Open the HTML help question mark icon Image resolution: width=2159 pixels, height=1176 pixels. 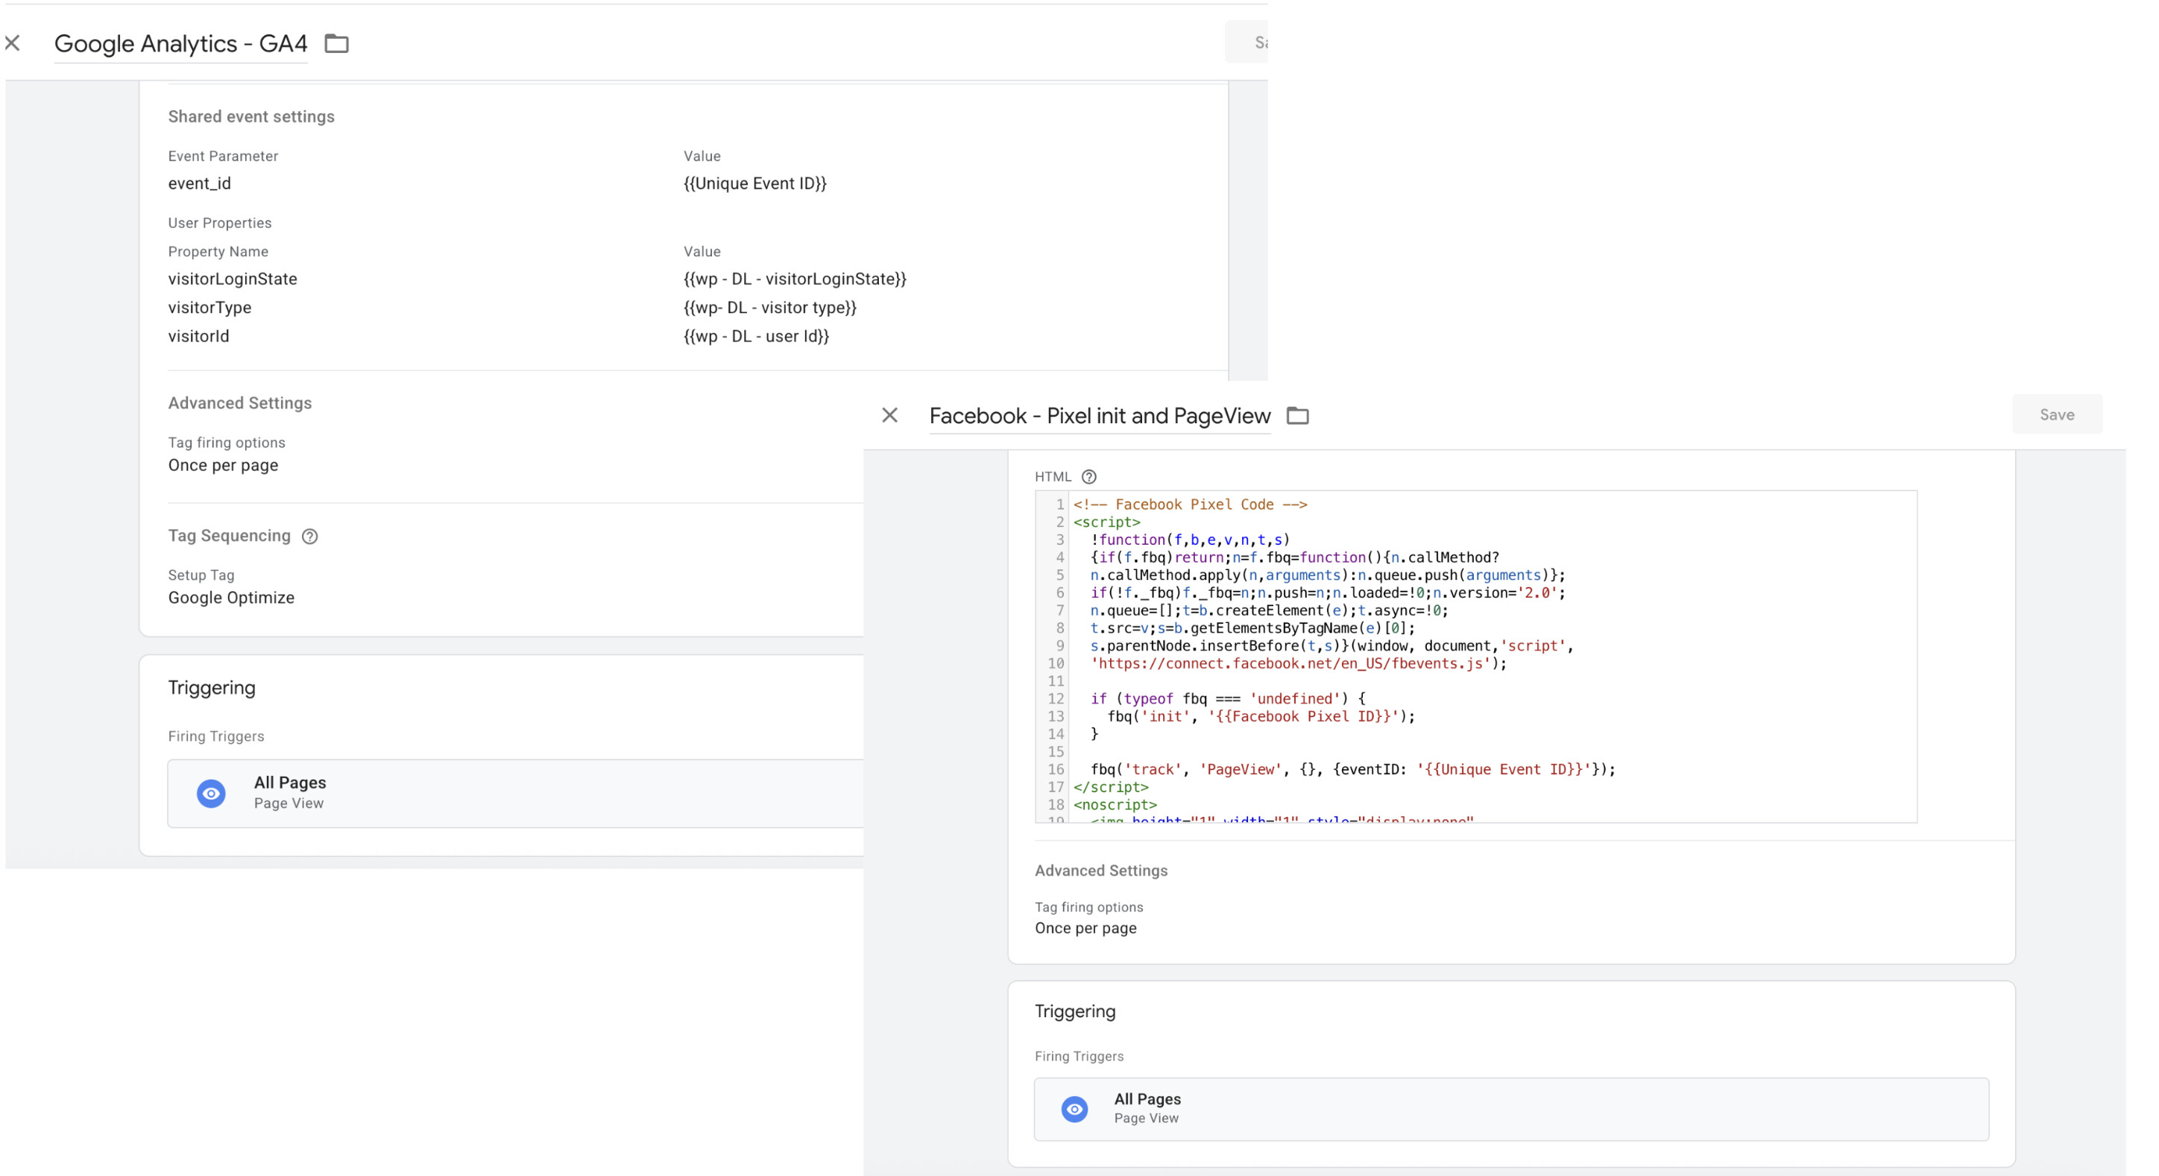(x=1088, y=477)
